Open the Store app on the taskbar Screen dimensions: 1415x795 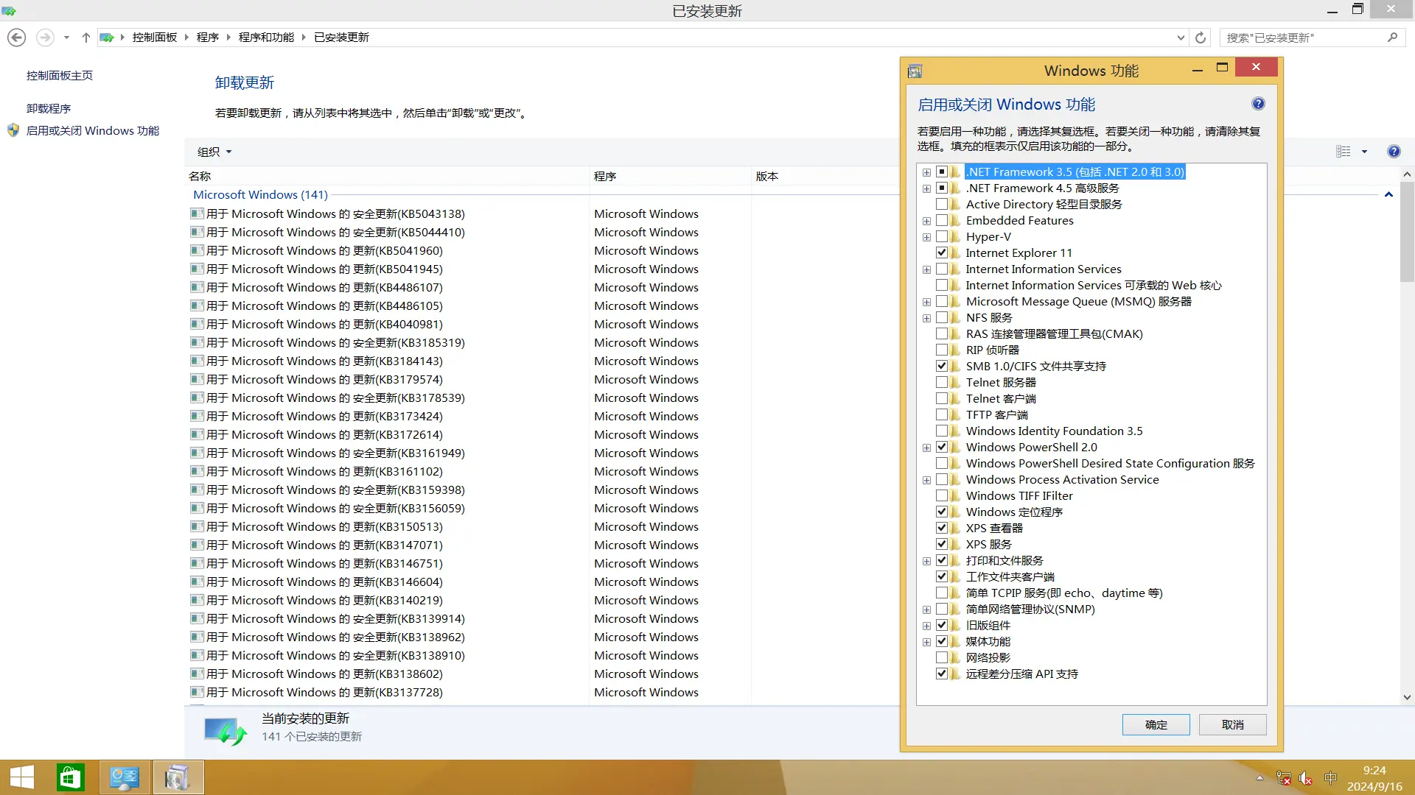tap(71, 777)
